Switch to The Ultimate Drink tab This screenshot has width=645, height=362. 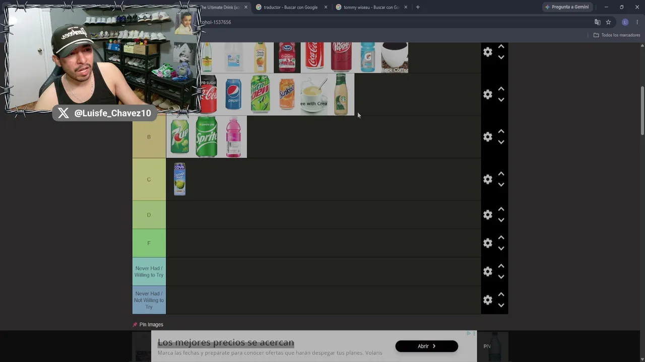coord(220,7)
